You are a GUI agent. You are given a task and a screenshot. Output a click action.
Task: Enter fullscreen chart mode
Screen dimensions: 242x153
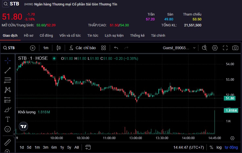(x=225, y=48)
